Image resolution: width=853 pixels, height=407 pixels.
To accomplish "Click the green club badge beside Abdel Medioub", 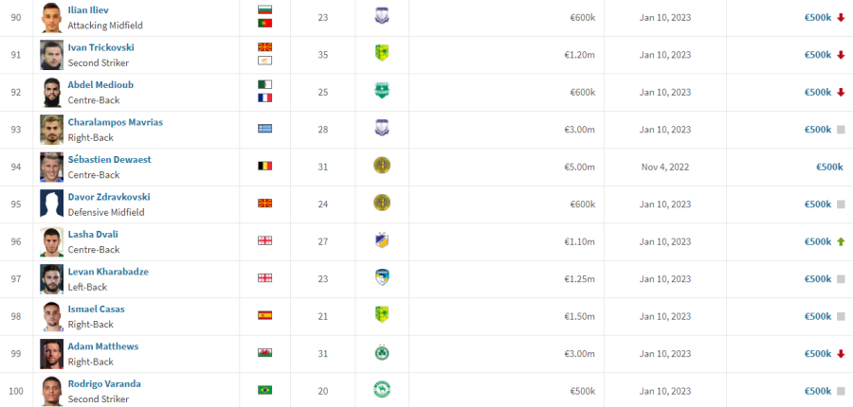I will [382, 90].
